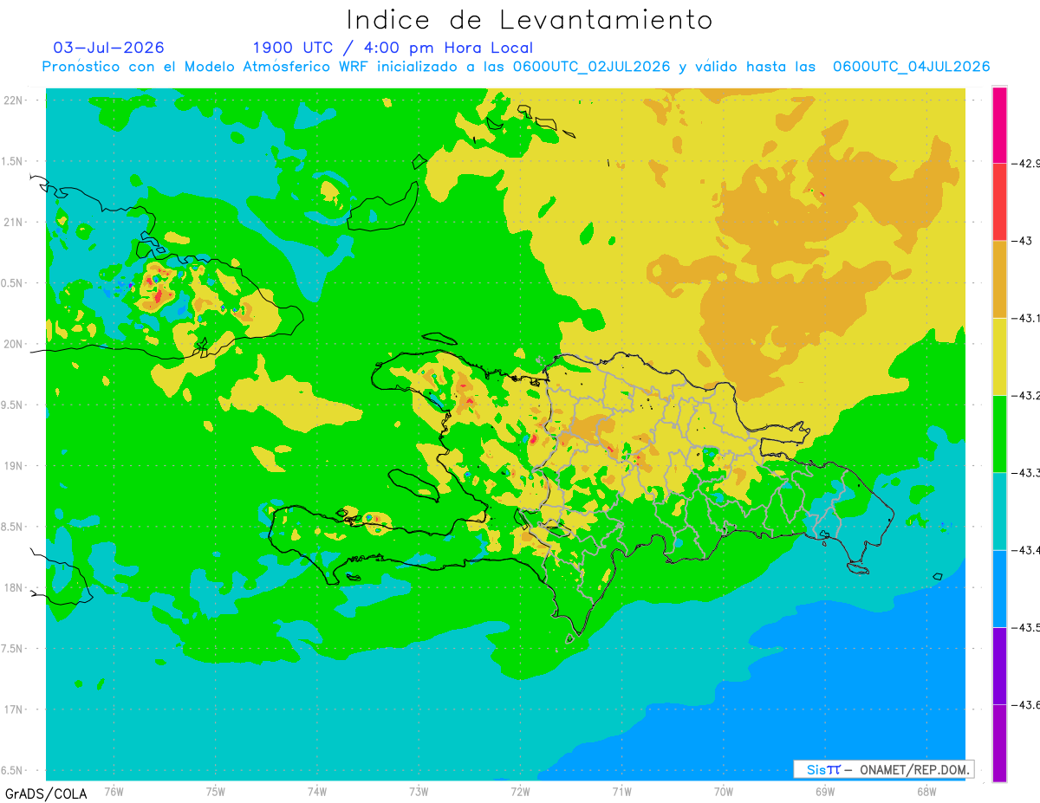Viewport: 1040px width, 803px height.
Task: Pick the cyan swatch in the color legend
Action: (x=999, y=510)
